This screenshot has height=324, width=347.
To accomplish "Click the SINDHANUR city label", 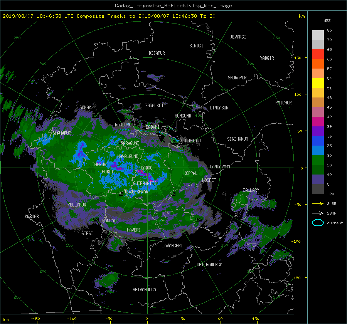I will pyautogui.click(x=238, y=139).
